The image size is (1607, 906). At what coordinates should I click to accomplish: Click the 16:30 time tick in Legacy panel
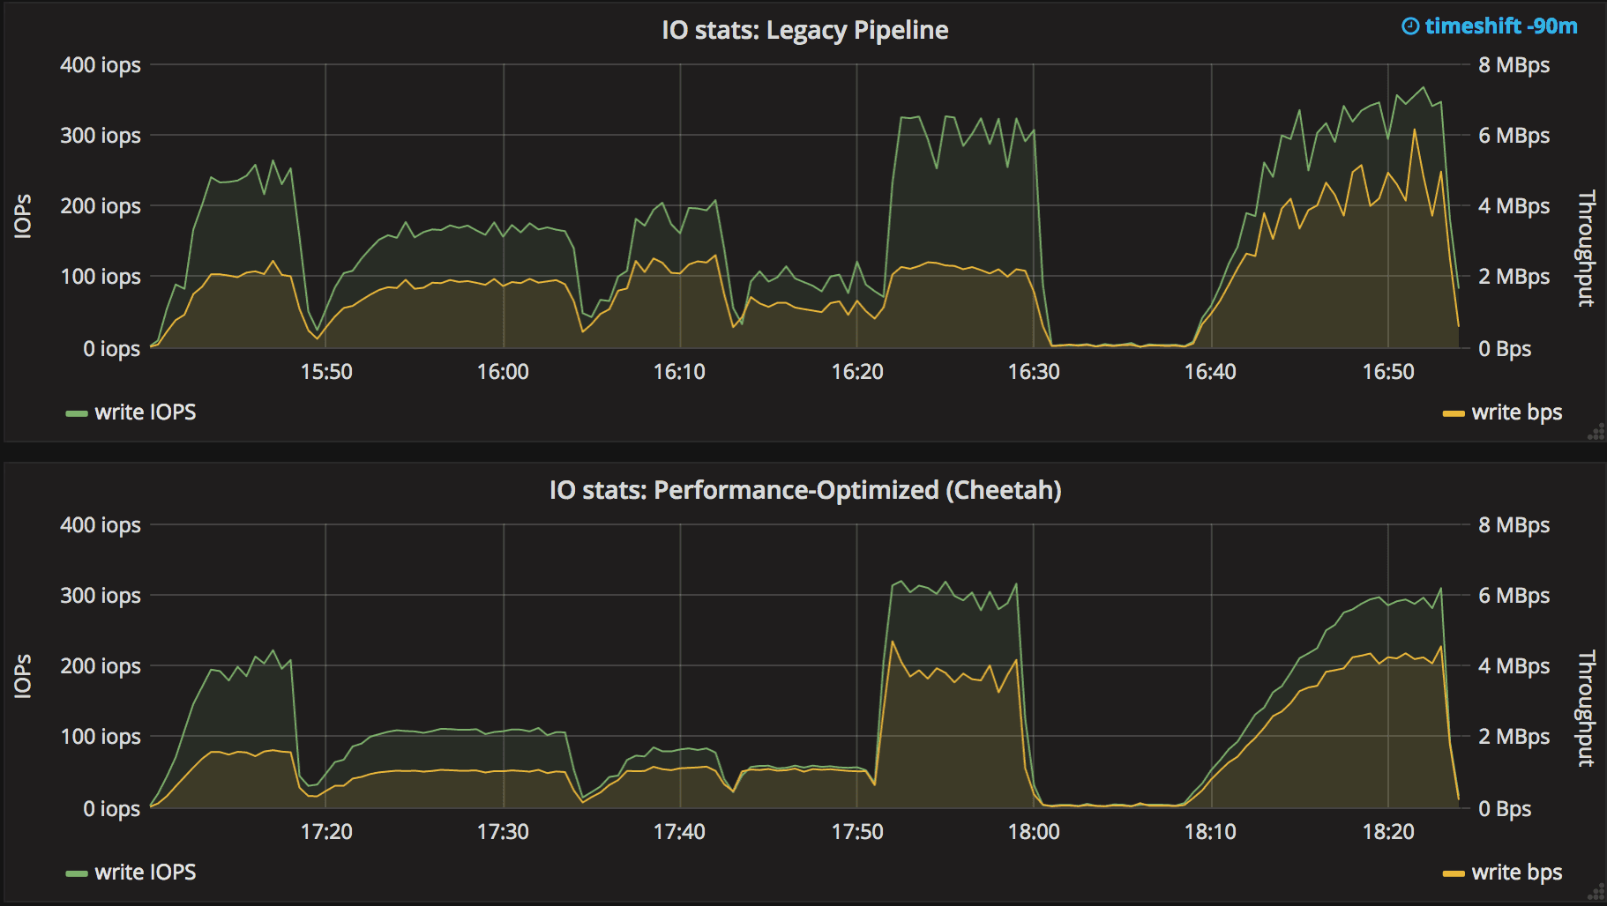coord(1034,372)
